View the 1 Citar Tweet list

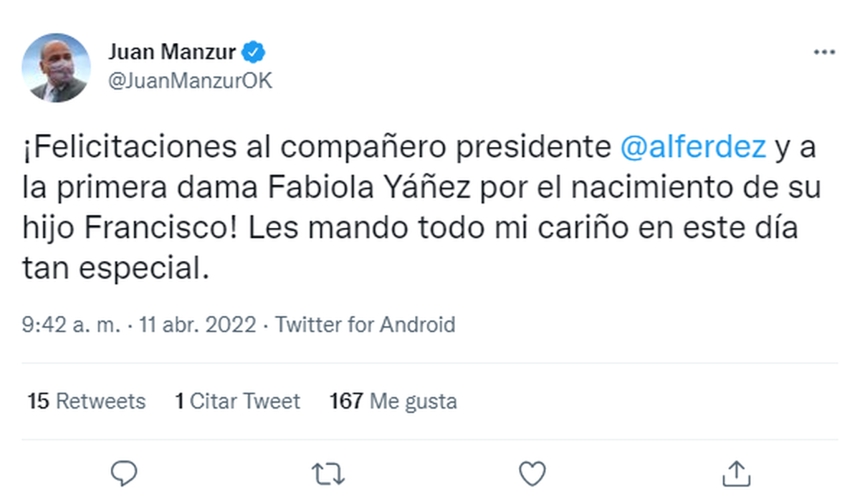click(x=237, y=401)
